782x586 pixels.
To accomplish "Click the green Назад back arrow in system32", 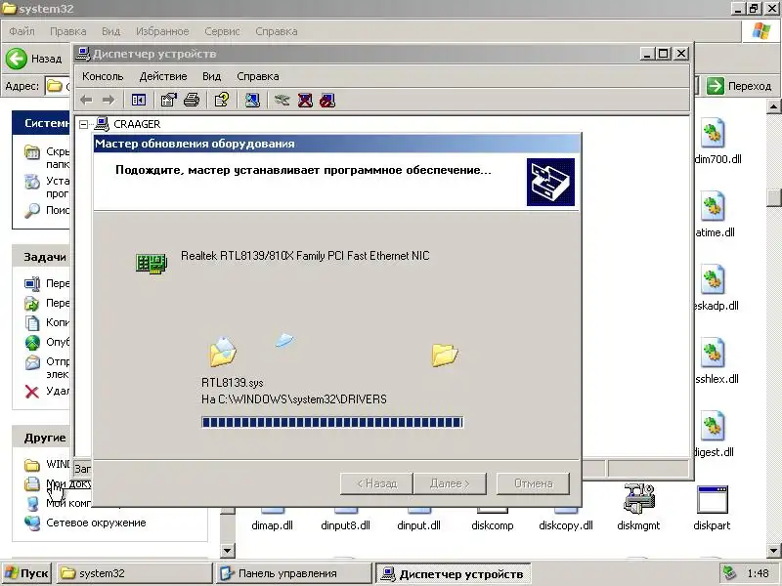I will [16, 59].
